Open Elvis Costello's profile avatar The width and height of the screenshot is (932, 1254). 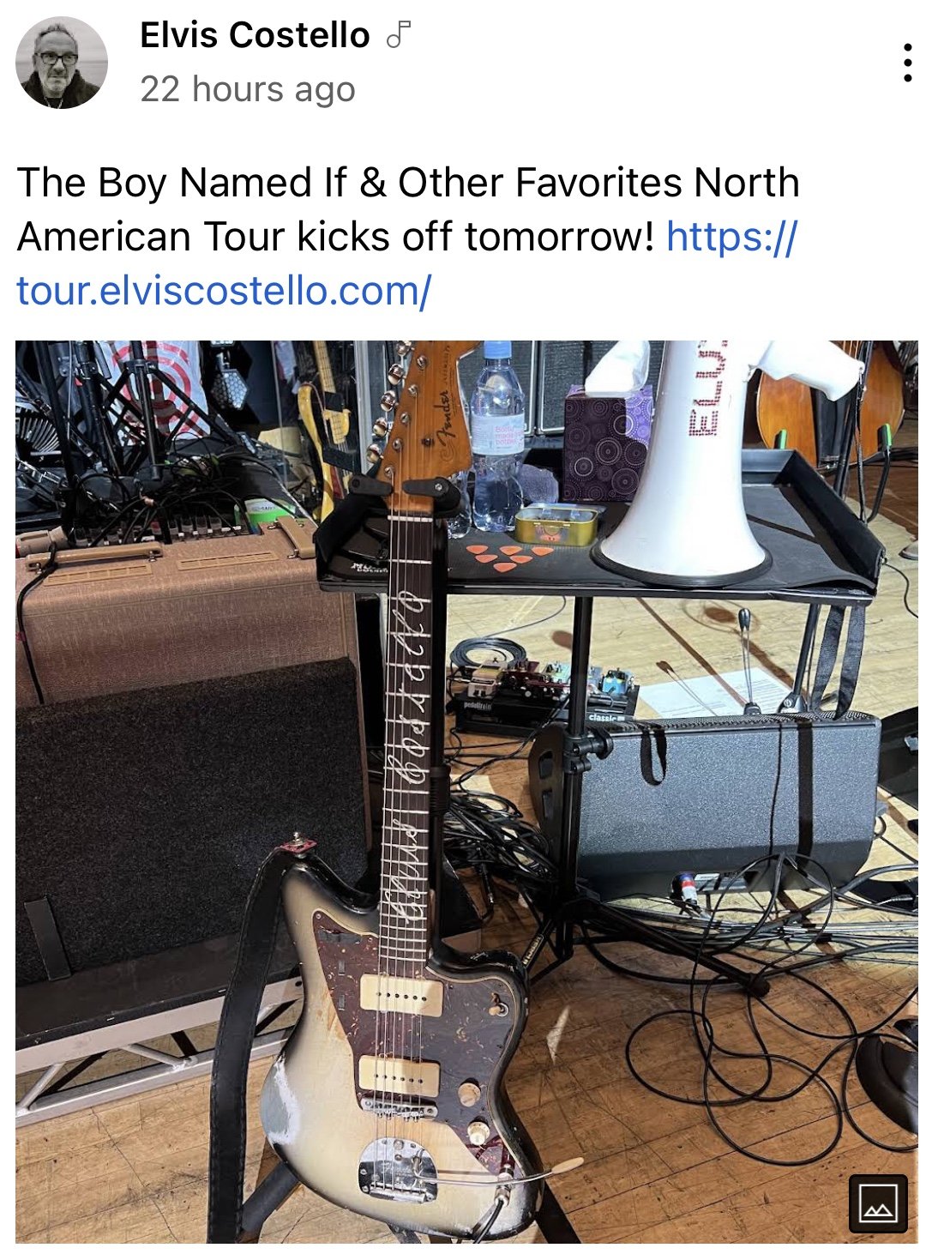(62, 63)
